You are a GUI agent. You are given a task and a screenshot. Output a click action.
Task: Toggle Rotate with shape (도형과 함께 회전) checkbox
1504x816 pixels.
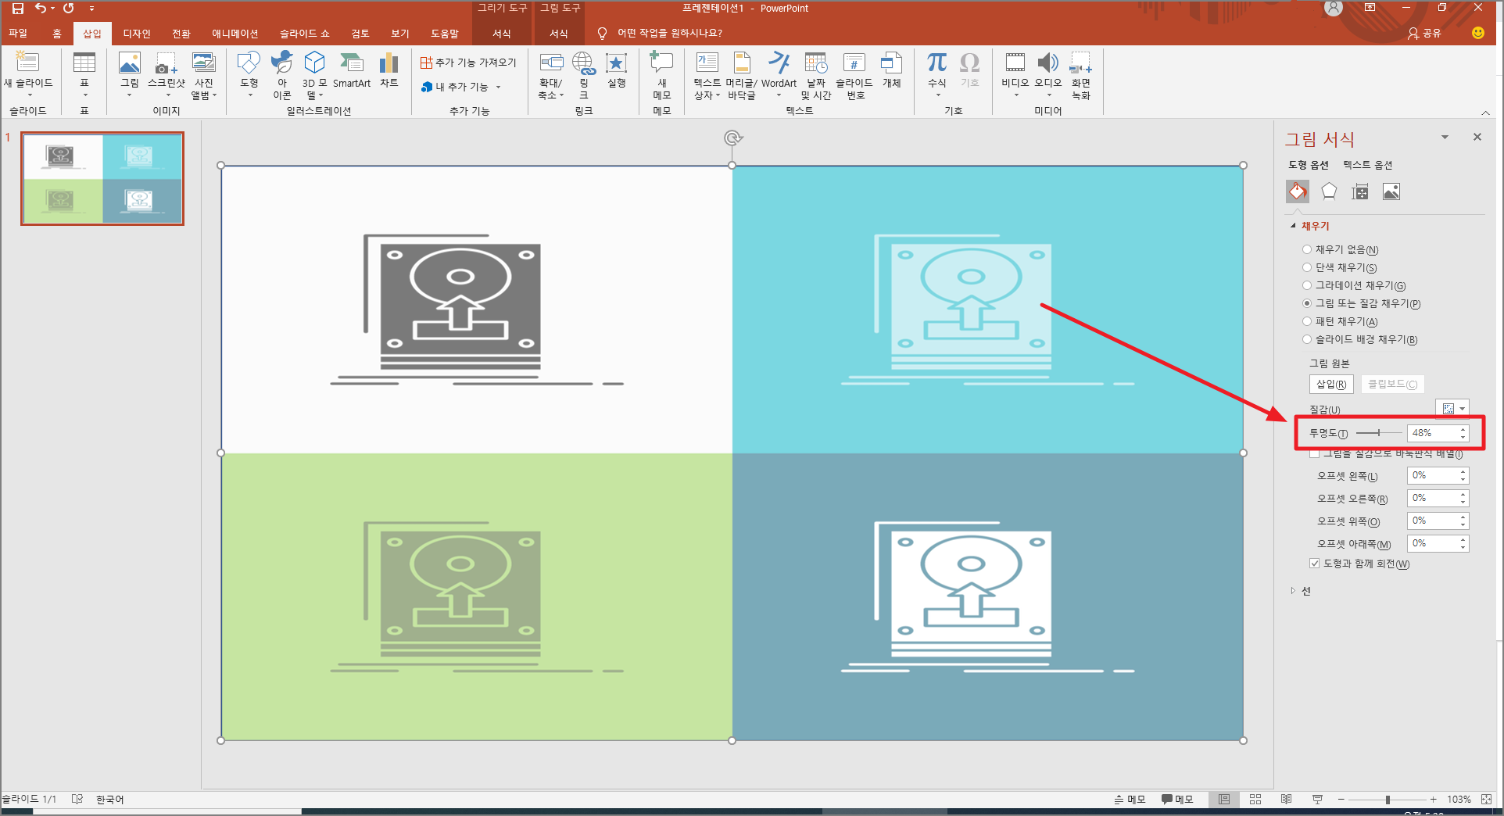pyautogui.click(x=1314, y=564)
